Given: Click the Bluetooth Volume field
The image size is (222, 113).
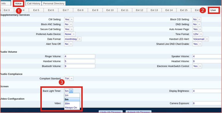Looking at the screenshot, I should point(80,66).
